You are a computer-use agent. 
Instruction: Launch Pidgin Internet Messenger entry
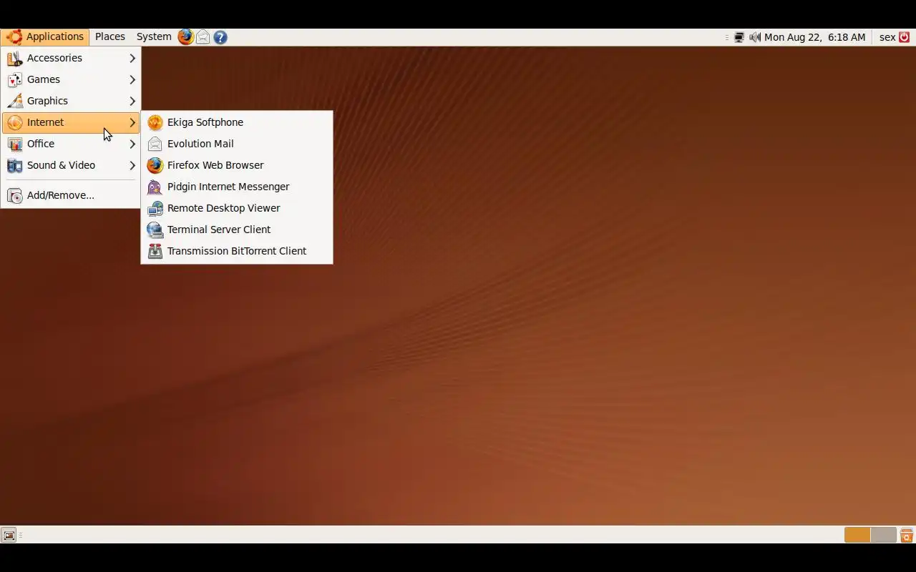[x=237, y=187]
